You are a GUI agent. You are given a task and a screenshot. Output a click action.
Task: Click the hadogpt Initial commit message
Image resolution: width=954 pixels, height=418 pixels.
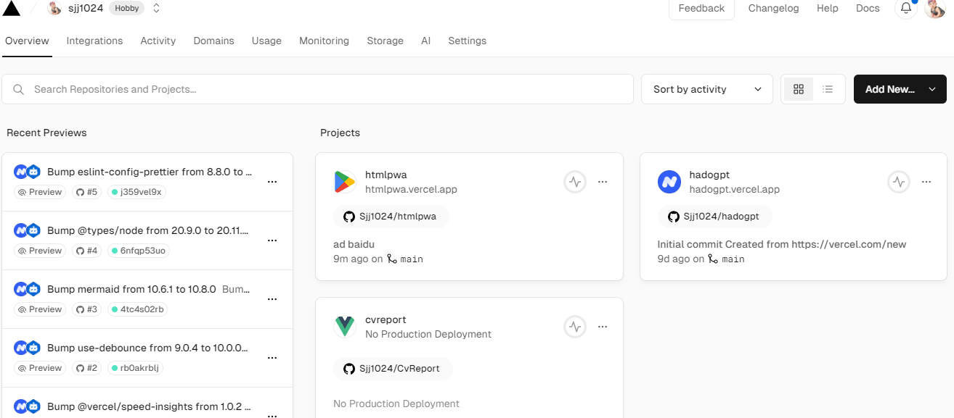coord(782,244)
